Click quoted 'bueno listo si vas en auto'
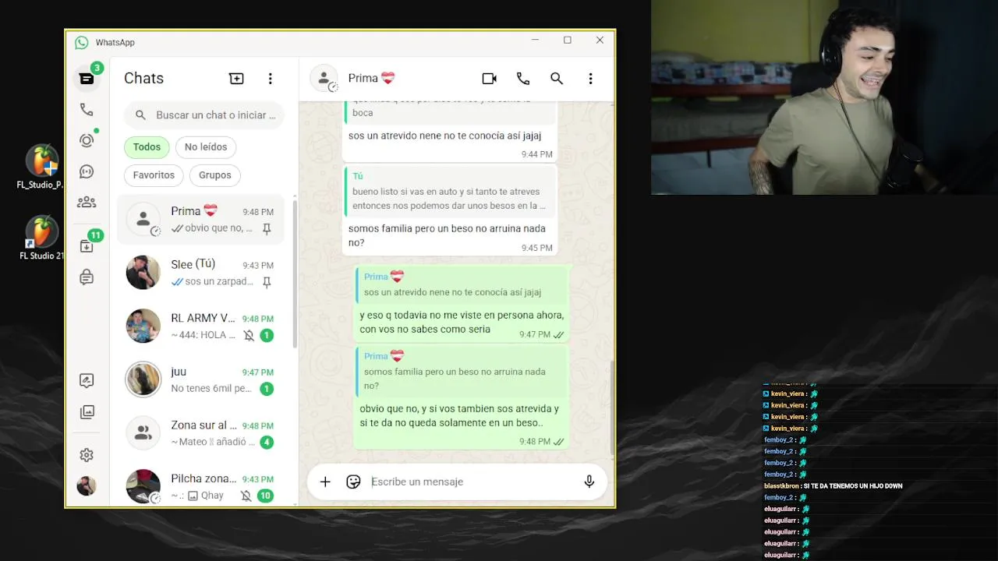This screenshot has width=998, height=561. pyautogui.click(x=450, y=191)
